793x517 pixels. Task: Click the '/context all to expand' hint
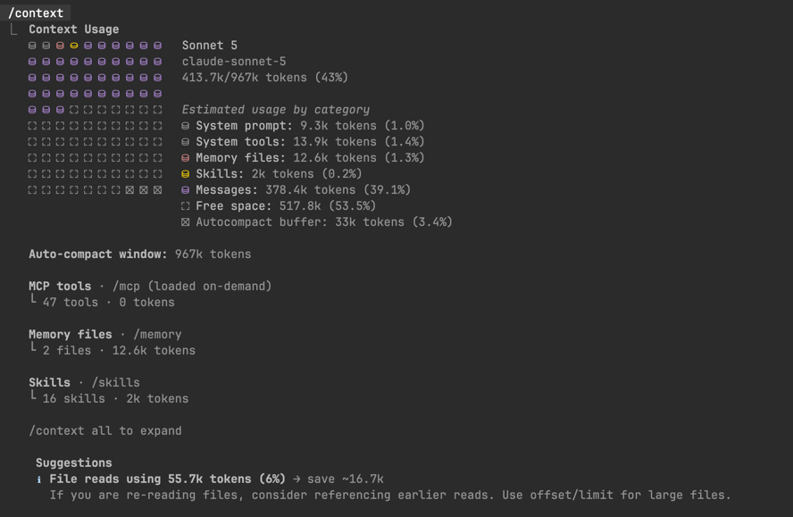(105, 431)
